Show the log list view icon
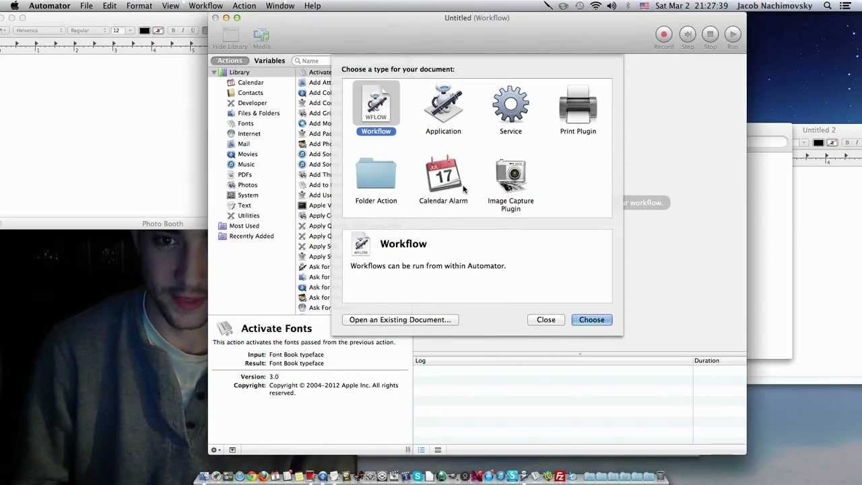The image size is (862, 485). 421,450
